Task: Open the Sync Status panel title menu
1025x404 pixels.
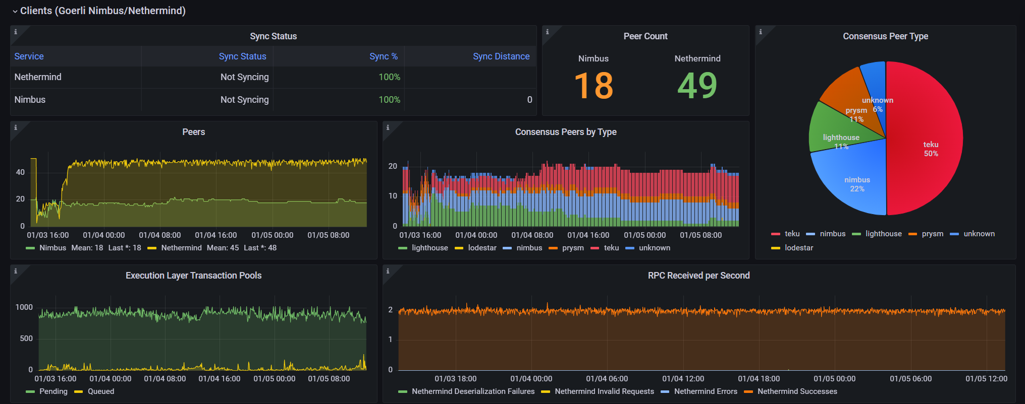Action: click(273, 36)
